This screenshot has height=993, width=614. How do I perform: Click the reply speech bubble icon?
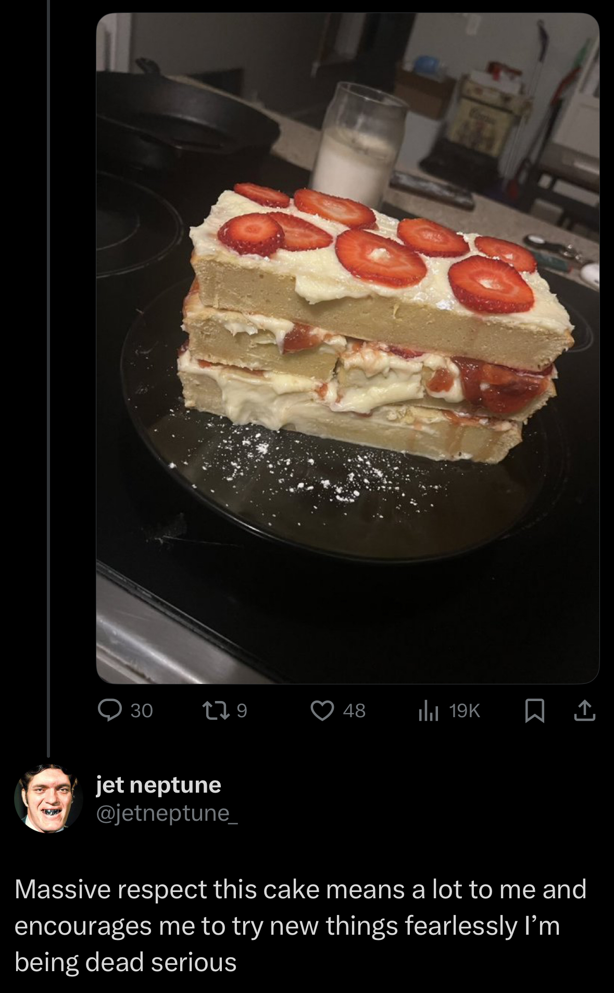coord(109,710)
